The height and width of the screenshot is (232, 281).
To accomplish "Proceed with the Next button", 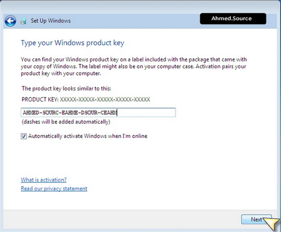I will pyautogui.click(x=257, y=220).
